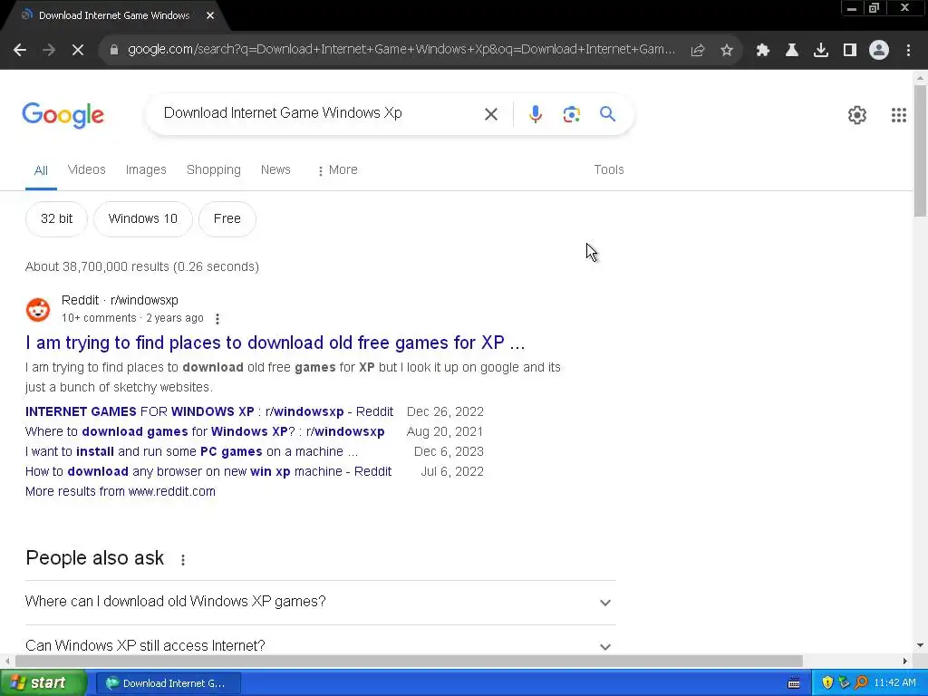The width and height of the screenshot is (928, 696).
Task: Open options for the Reddit result
Action: point(217,319)
